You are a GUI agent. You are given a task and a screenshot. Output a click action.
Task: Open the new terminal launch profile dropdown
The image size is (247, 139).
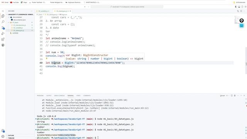[229, 96]
